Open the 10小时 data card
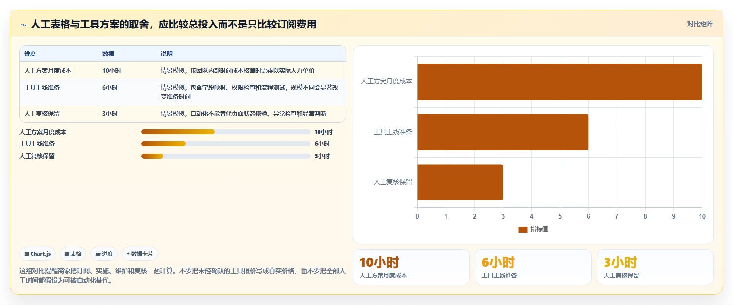733x305 pixels. [x=411, y=267]
